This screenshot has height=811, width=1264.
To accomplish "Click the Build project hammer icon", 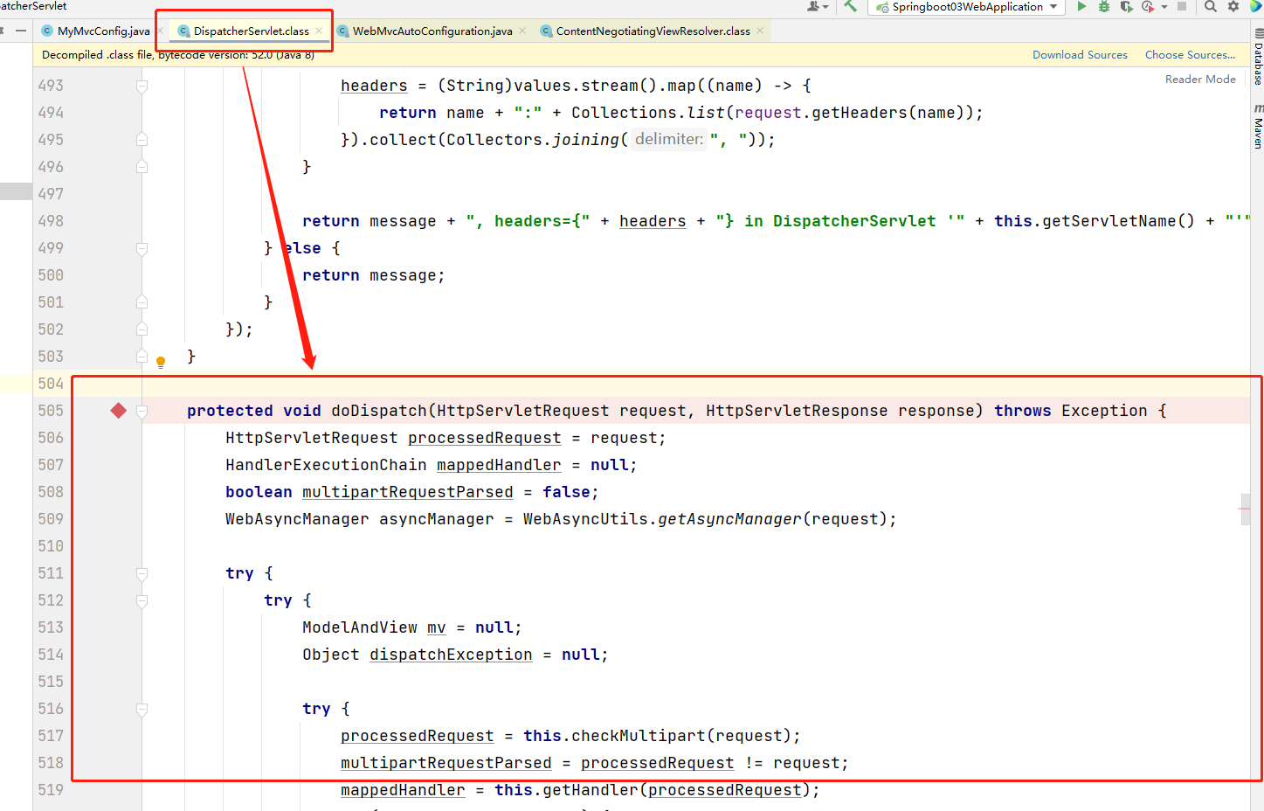I will pos(850,6).
